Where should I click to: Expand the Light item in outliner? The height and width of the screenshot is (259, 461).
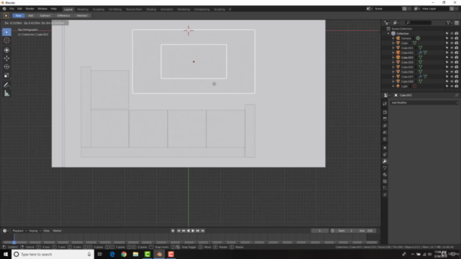coord(393,86)
